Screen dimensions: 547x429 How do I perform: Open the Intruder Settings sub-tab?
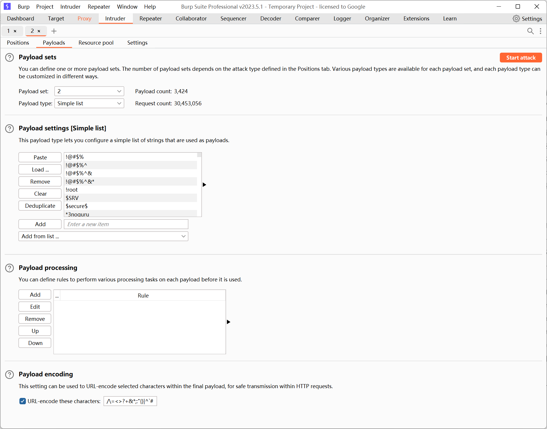pyautogui.click(x=137, y=43)
